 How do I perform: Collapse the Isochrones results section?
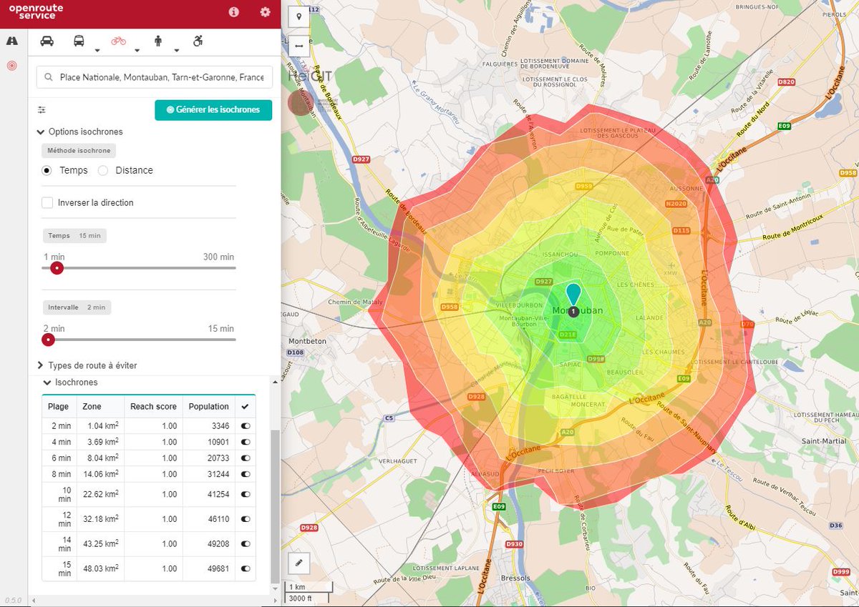(x=71, y=383)
